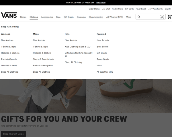Open the shopping cart icon
The image size is (172, 137).
(x=170, y=17)
